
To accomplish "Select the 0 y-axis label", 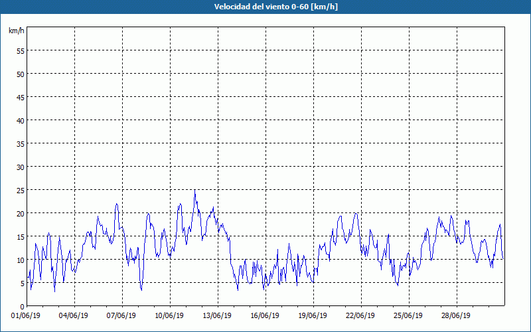I will coord(23,307).
